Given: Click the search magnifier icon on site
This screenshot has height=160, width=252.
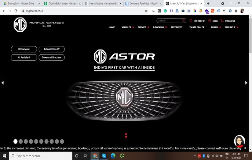Looking at the screenshot, I should click(183, 20).
